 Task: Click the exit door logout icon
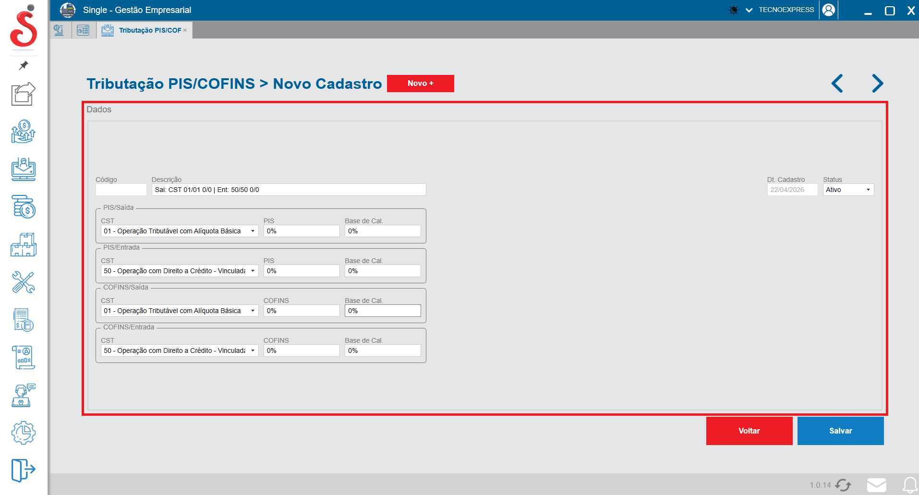click(24, 470)
